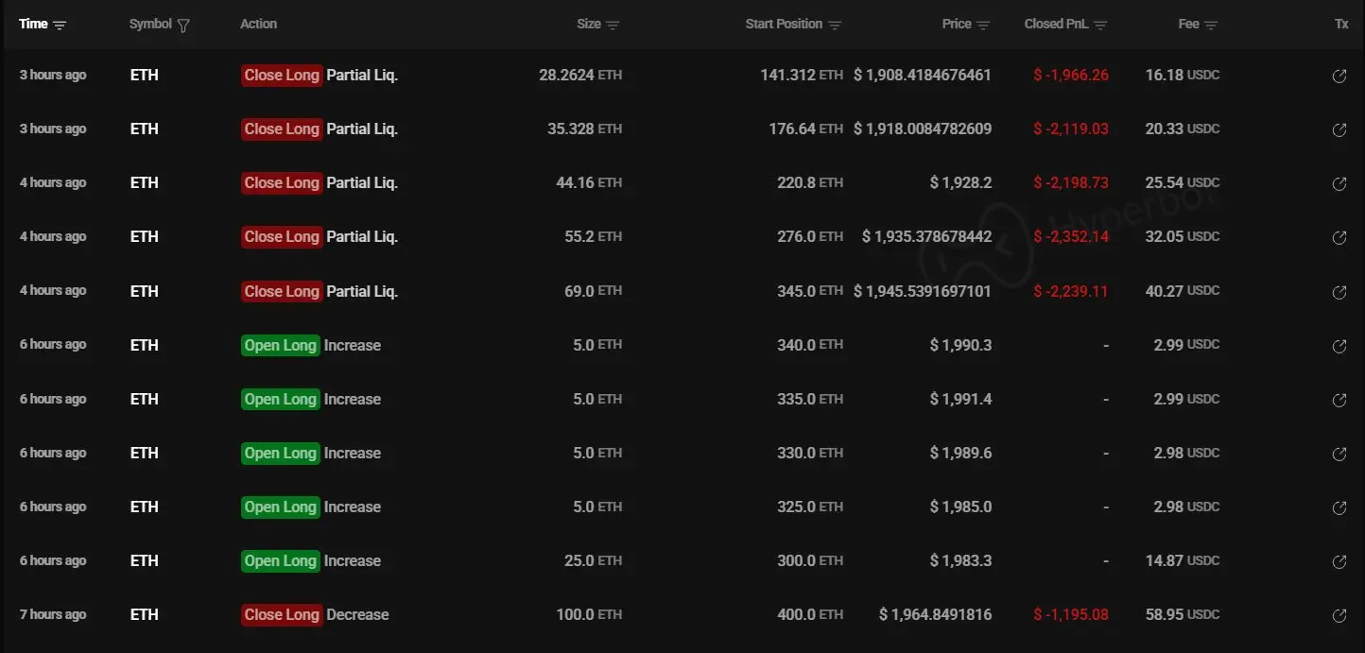Open transaction link for $1,990.3 price row
The image size is (1365, 653).
click(x=1339, y=346)
